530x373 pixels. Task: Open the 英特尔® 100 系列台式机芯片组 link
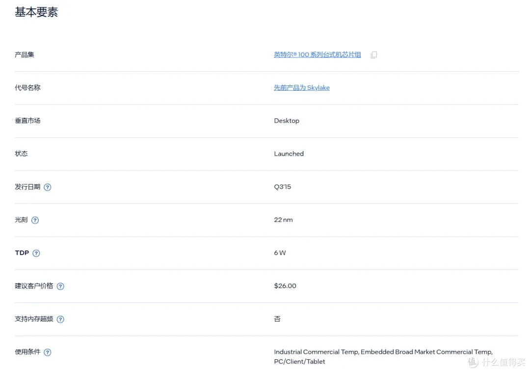tap(318, 55)
